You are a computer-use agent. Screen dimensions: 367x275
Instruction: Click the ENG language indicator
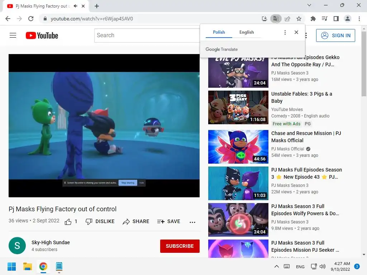(300, 266)
